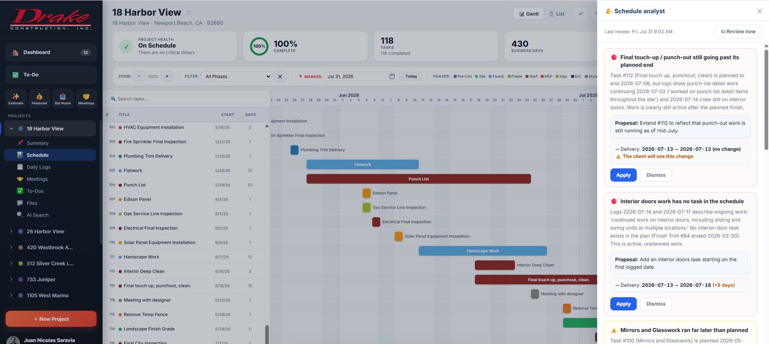
Task: Open the Financial icon in sidebar
Action: click(39, 98)
